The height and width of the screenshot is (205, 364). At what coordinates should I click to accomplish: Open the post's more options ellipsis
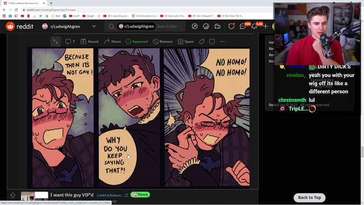(222, 42)
